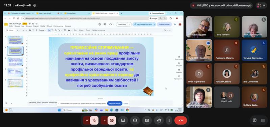270x127 pixels.
Task: Open audio settings arrow beside microphone
Action: 87,121
